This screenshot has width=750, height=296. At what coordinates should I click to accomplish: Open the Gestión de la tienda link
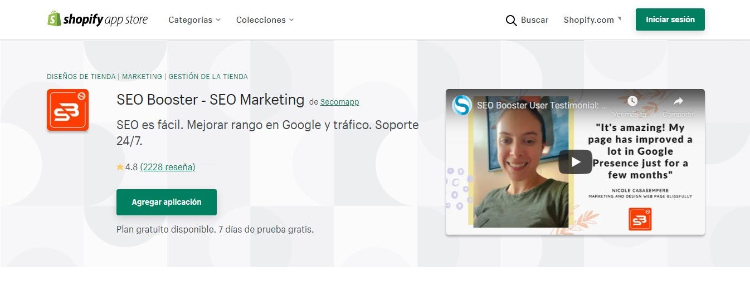pos(208,77)
